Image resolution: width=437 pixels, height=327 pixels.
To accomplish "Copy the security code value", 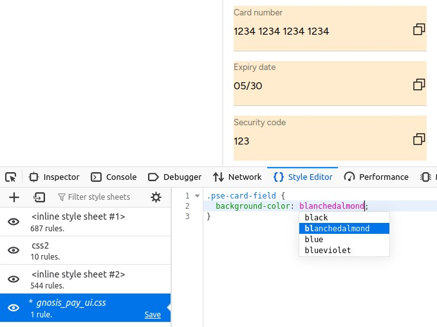I will tap(419, 139).
